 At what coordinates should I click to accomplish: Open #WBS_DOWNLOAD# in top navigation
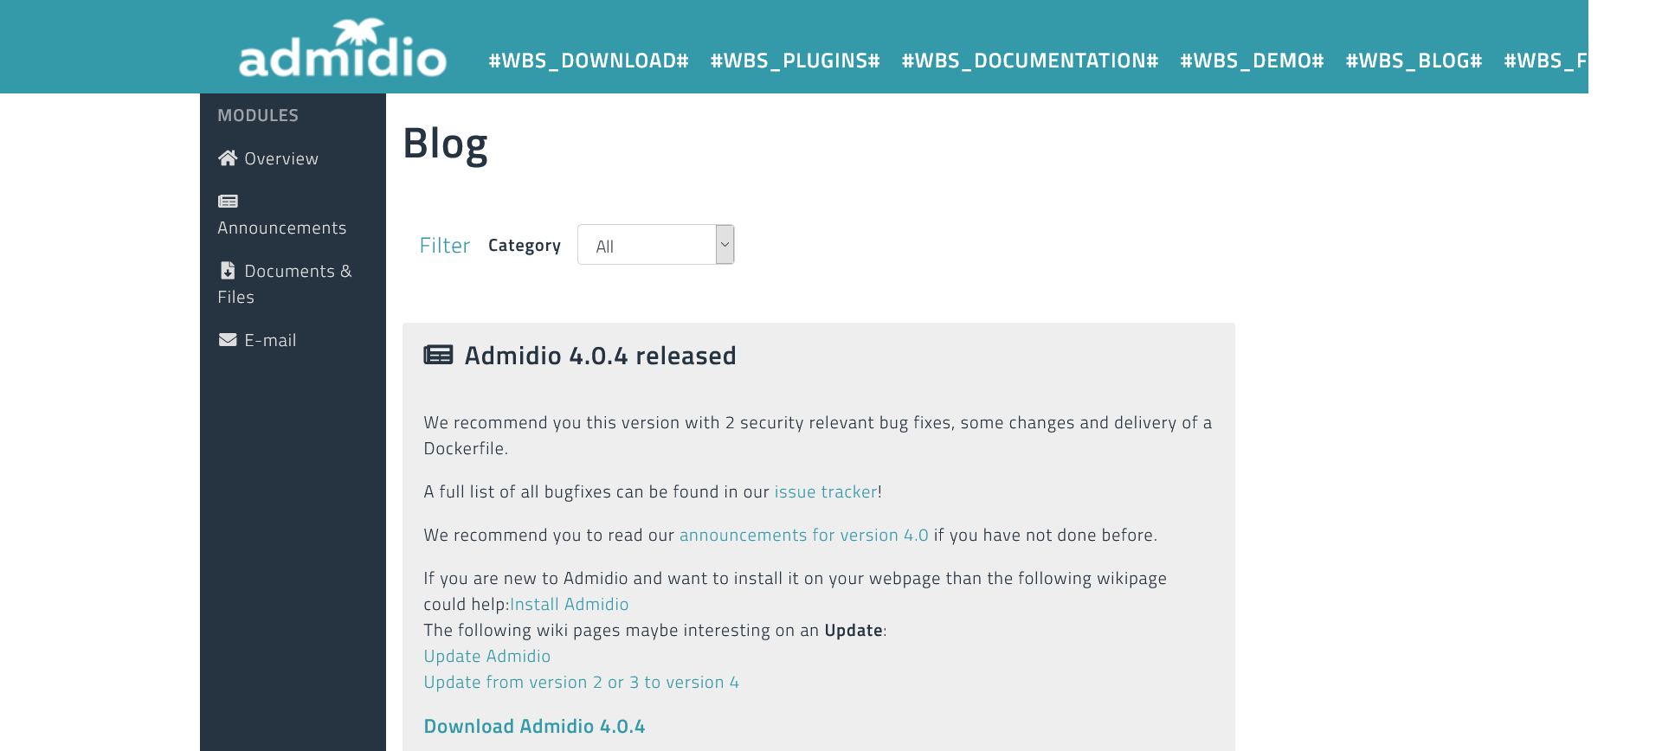click(588, 61)
